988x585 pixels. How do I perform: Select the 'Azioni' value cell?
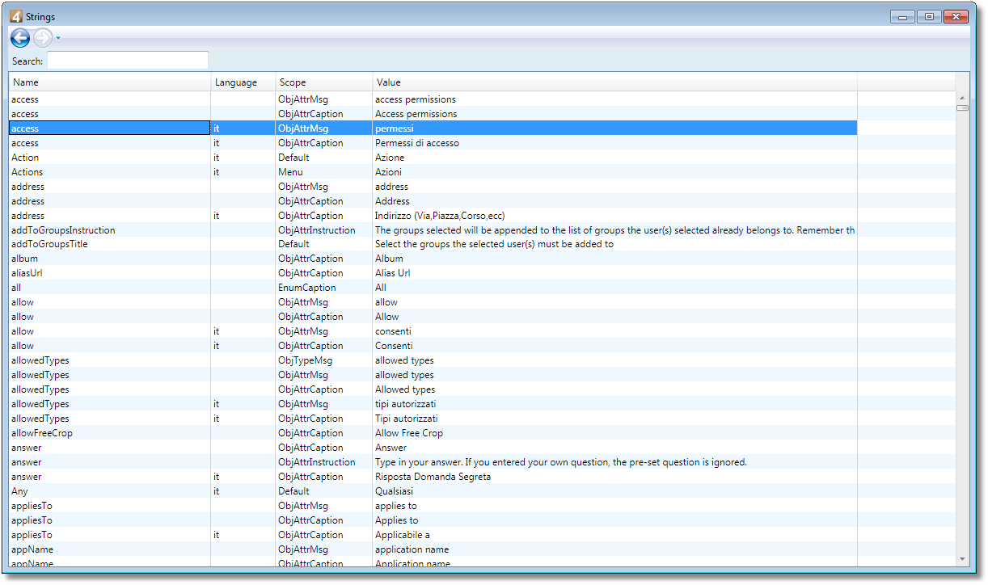614,172
